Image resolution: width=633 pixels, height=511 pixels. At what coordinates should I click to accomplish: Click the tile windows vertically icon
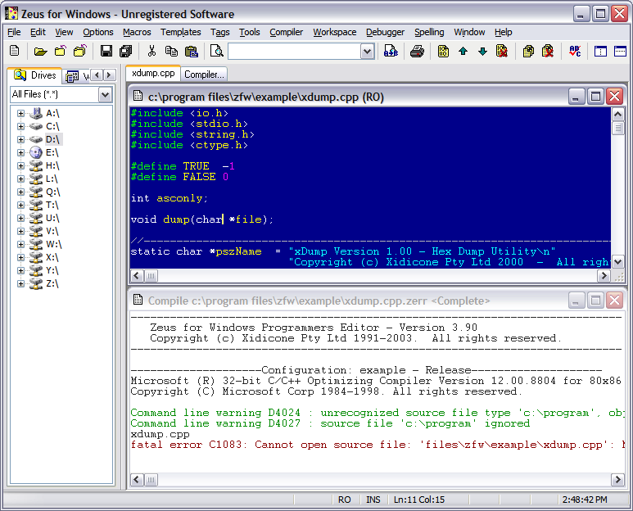click(x=600, y=51)
